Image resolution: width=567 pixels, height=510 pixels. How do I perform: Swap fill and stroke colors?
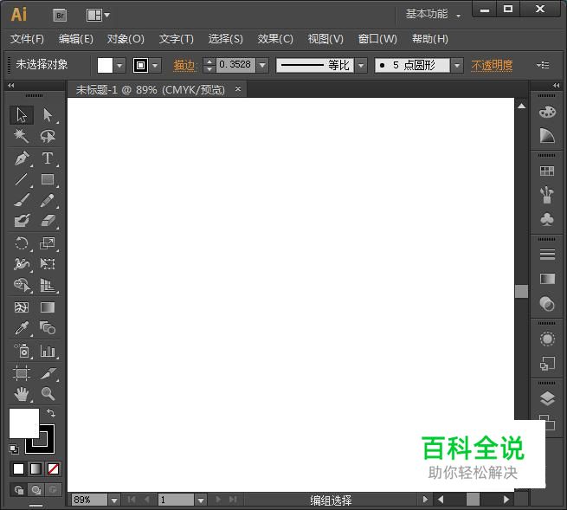(51, 414)
